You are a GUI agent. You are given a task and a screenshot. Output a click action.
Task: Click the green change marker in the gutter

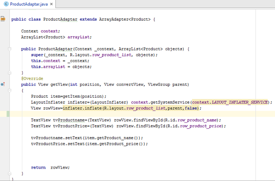8,114
